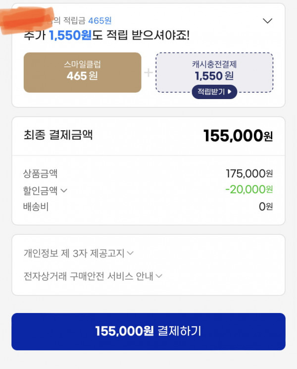Click chevron beside 전자상거래 구매안전 서비스 안내
297x369 pixels.
[159, 276]
